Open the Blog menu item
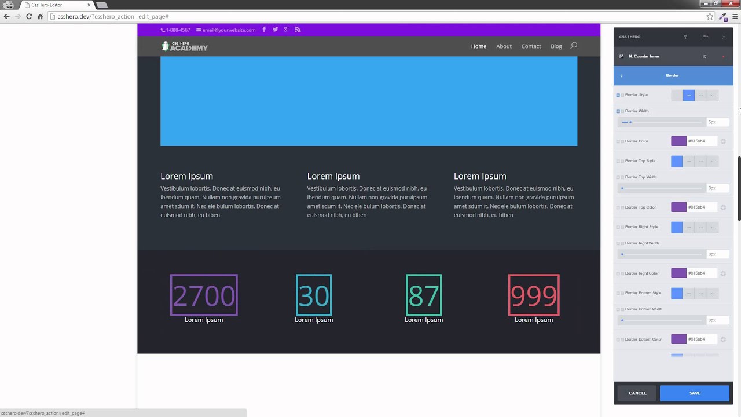The width and height of the screenshot is (741, 417). coord(556,46)
